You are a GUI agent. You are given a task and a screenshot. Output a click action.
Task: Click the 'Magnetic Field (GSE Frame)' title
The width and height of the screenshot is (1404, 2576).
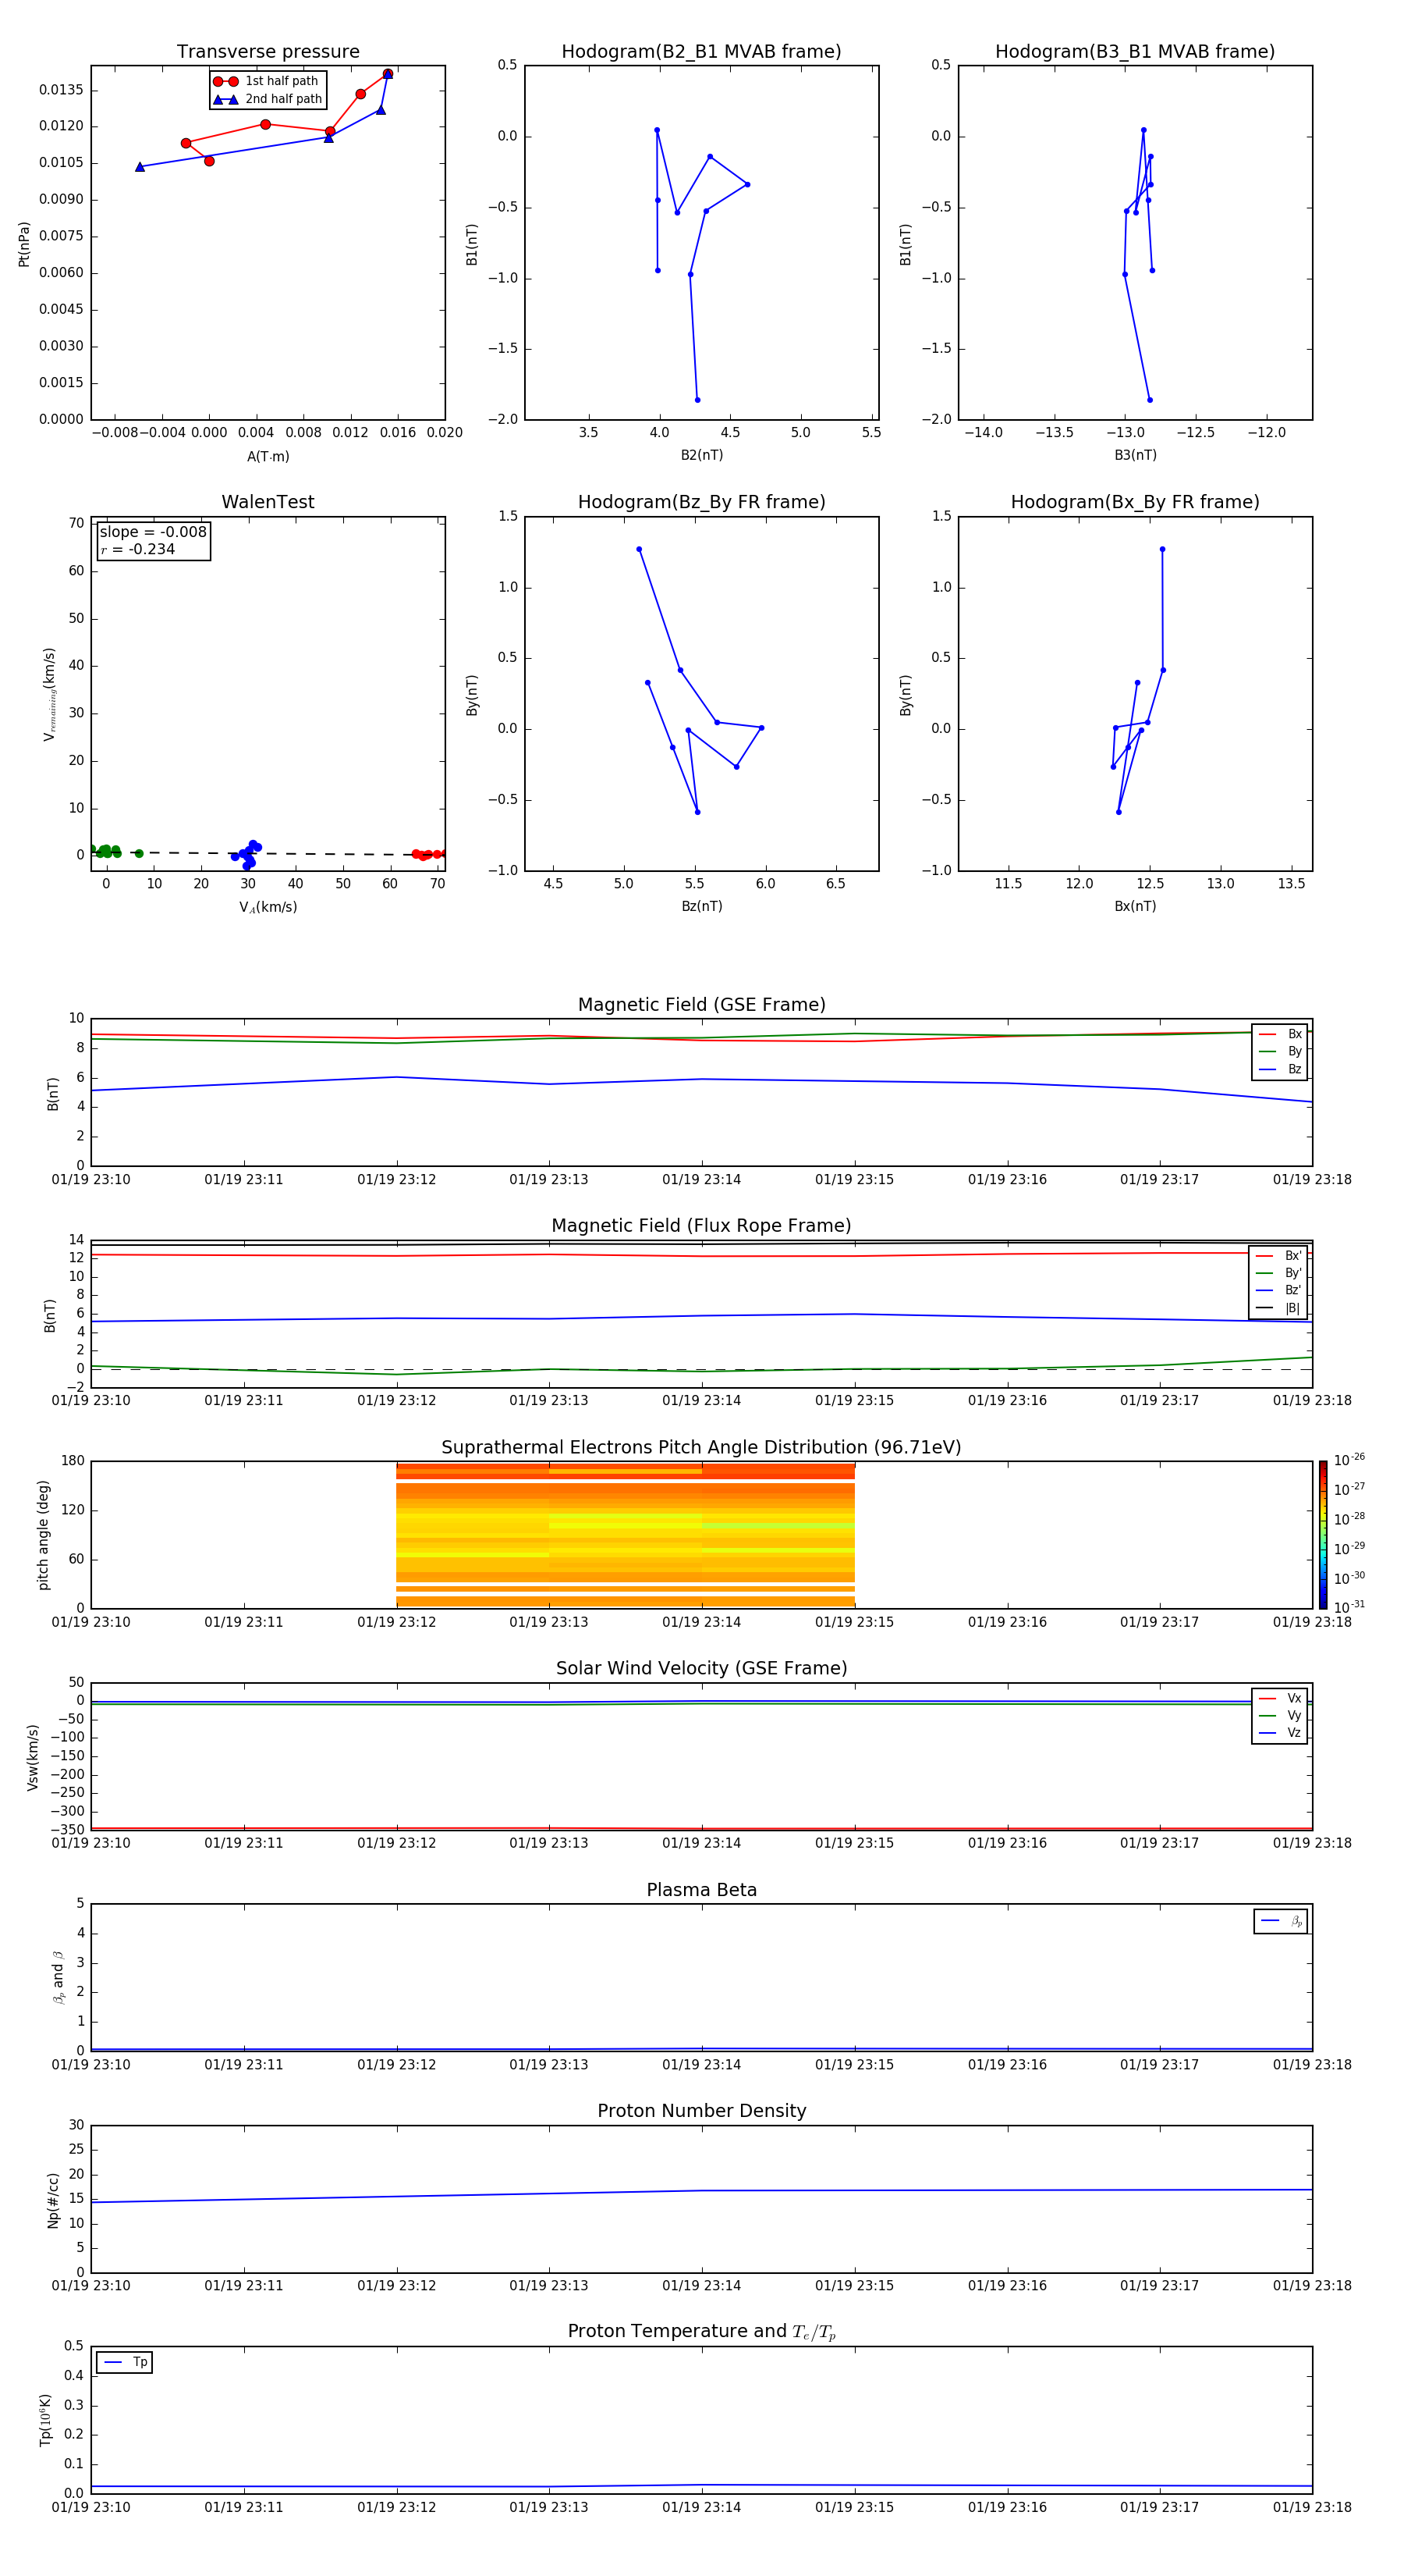coord(701,1005)
